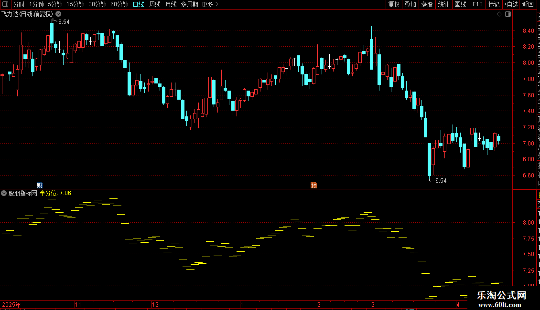Click the panel layout icon at top-left
This screenshot has width=540, height=310.
tap(5, 4)
